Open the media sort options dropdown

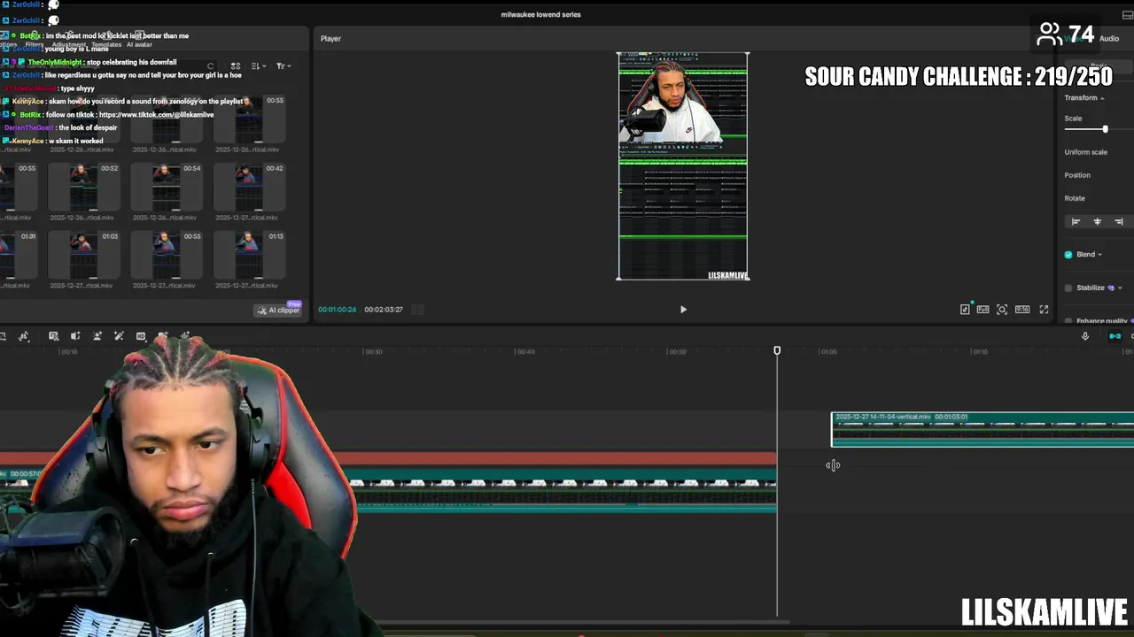[258, 66]
